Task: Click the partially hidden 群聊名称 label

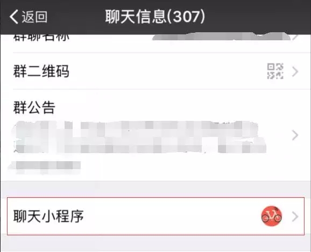Action: (41, 38)
